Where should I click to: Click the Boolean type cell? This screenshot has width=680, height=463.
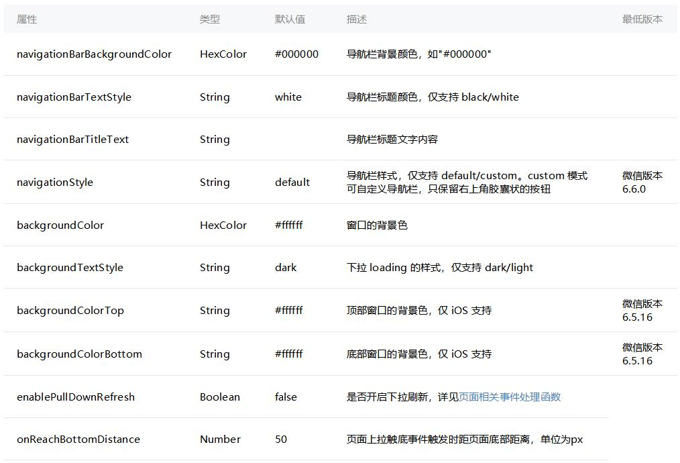[x=220, y=397]
